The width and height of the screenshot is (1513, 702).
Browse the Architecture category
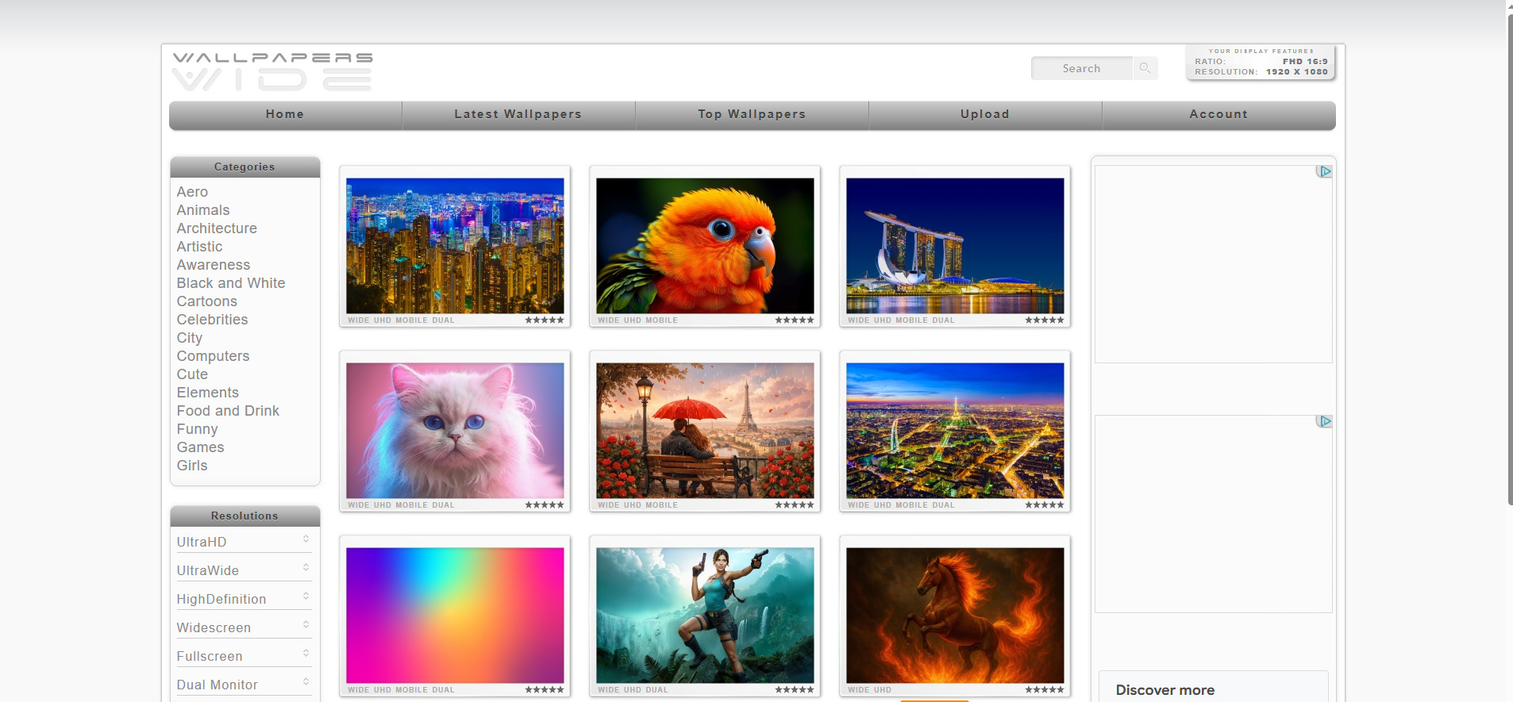click(217, 228)
